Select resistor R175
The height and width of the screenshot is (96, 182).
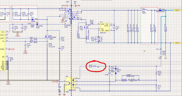click(x=135, y=80)
